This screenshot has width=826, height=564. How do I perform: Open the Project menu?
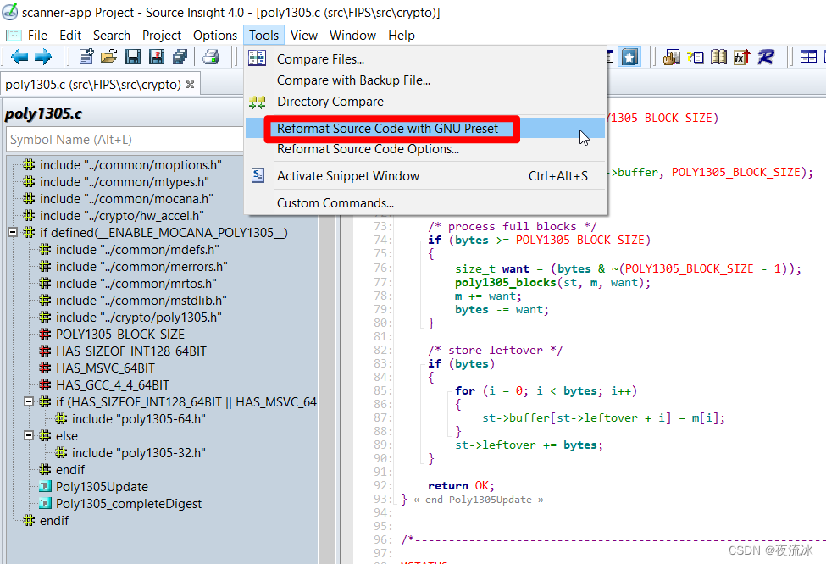[x=162, y=36]
